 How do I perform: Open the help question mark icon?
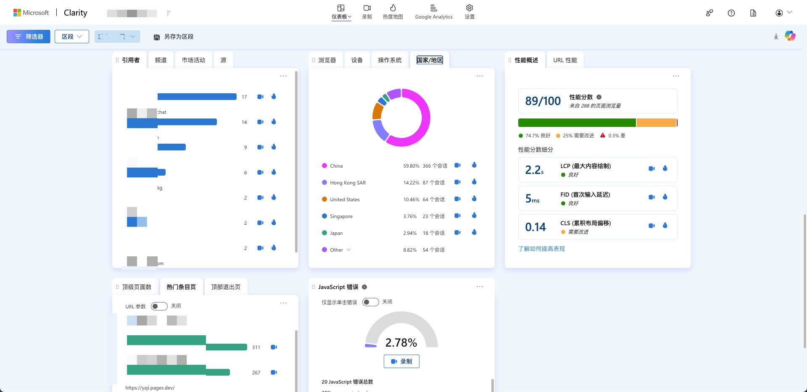(x=731, y=13)
